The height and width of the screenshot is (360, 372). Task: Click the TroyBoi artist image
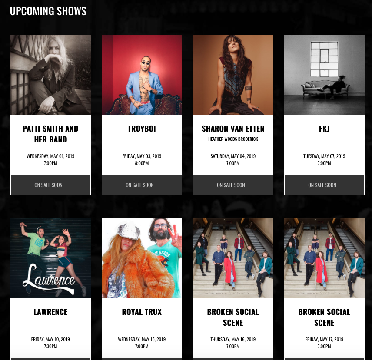click(142, 75)
